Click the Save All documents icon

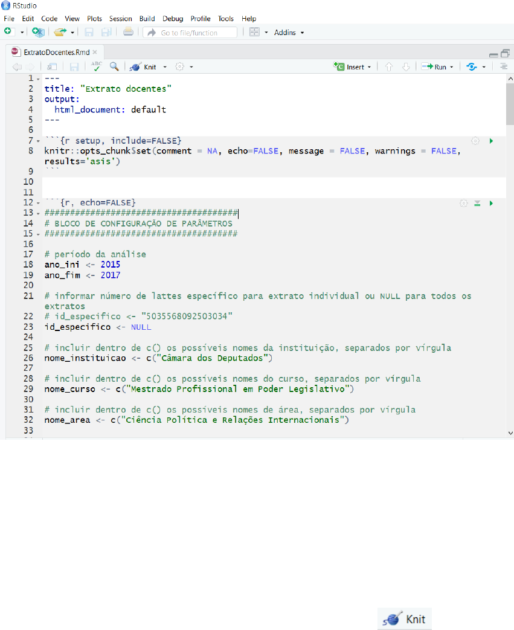point(106,32)
